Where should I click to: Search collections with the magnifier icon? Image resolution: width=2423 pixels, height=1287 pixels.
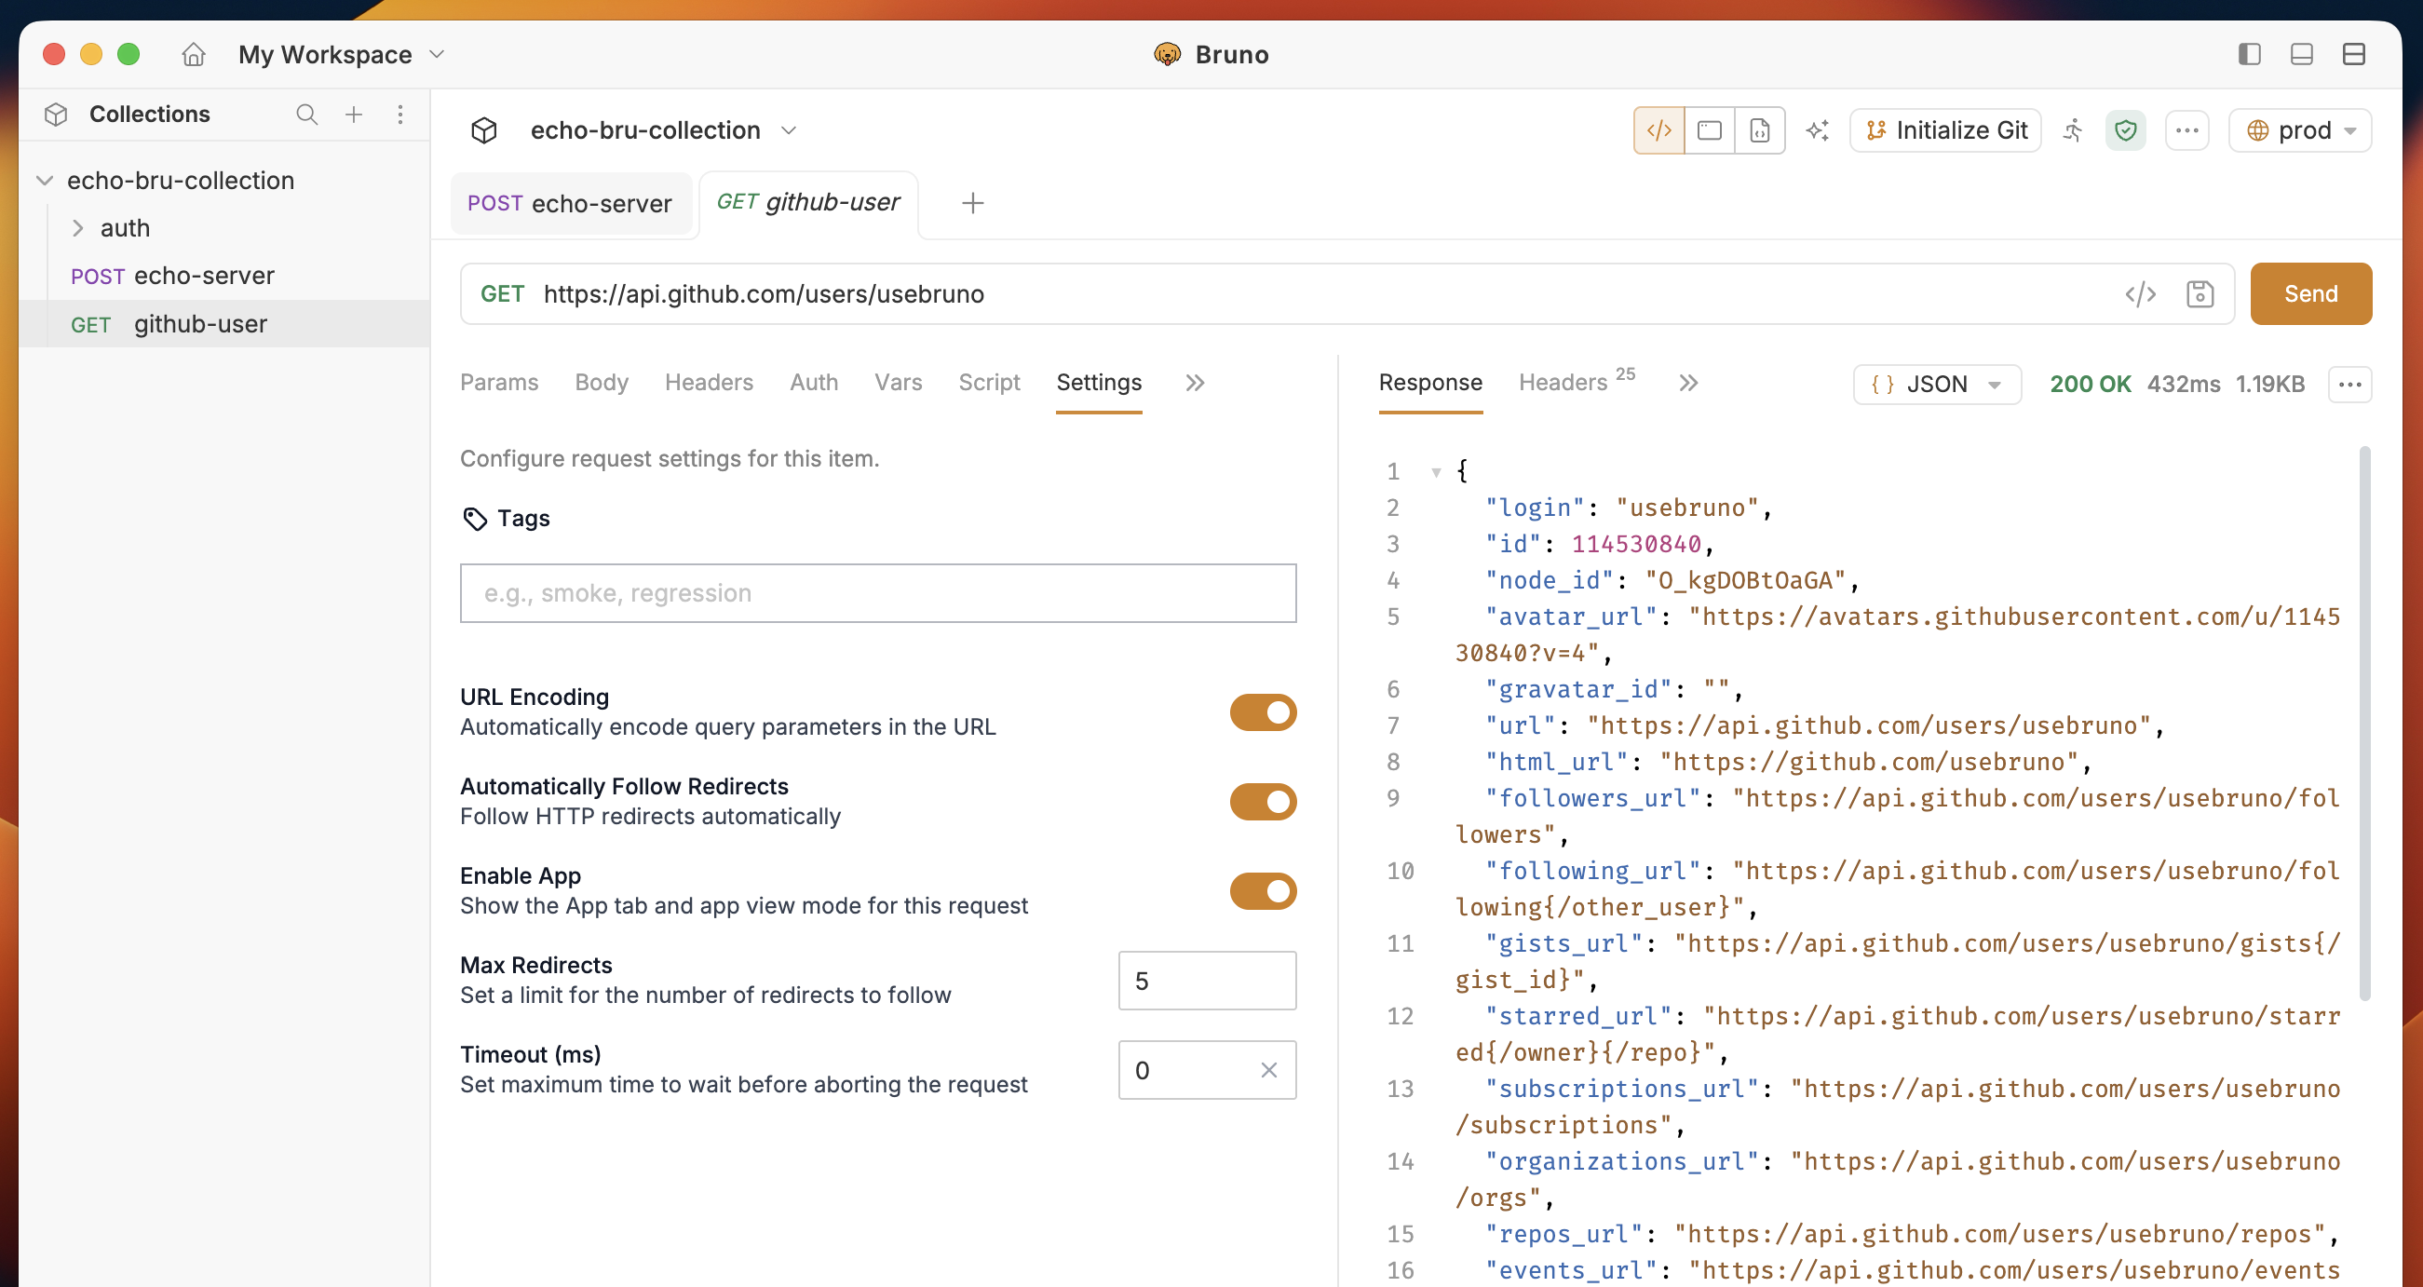click(x=306, y=114)
